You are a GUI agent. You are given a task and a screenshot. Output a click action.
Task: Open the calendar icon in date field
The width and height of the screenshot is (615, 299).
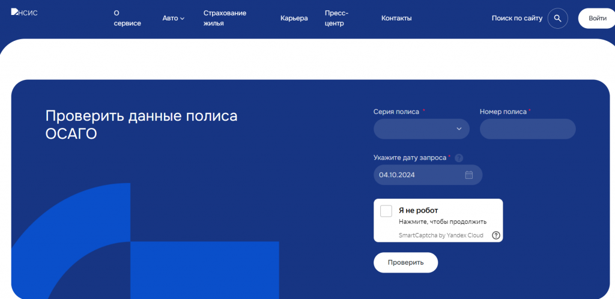tap(469, 175)
